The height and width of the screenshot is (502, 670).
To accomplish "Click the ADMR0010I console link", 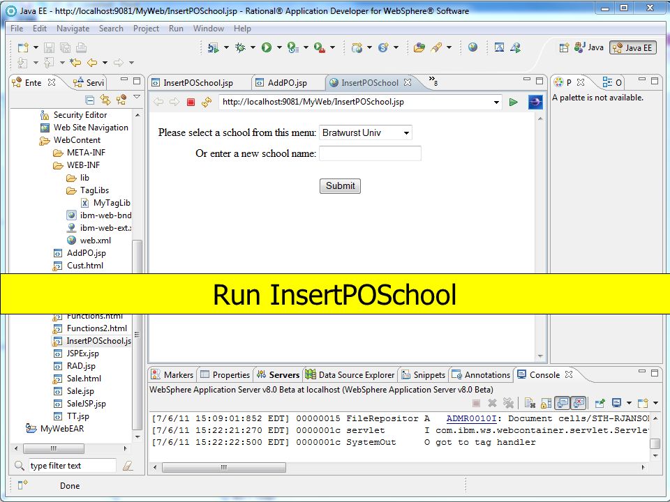I will (x=471, y=418).
